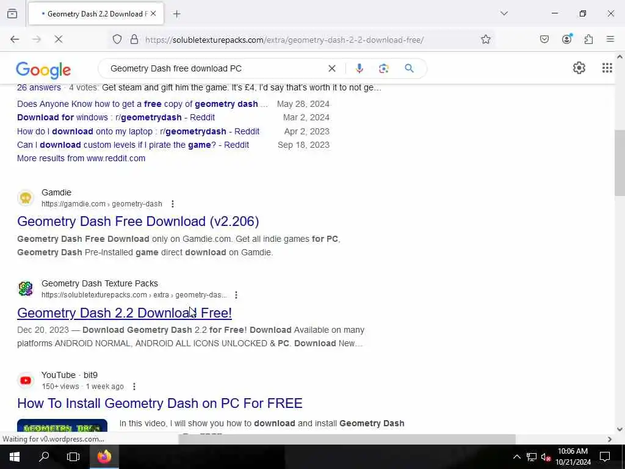Submit search with magnifier icon
The image size is (625, 469).
[409, 68]
